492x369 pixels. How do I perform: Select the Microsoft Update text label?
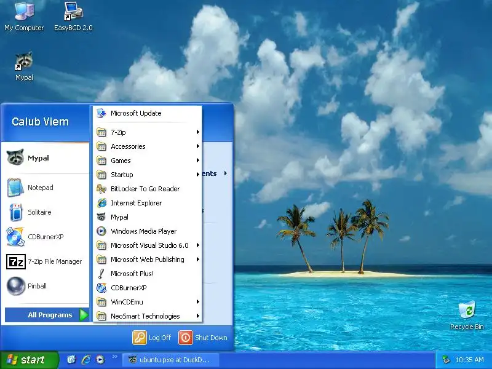click(136, 113)
